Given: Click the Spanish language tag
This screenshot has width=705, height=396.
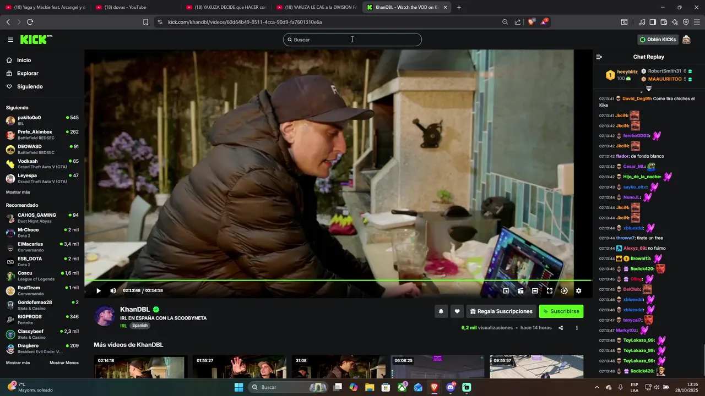Looking at the screenshot, I should click(x=140, y=326).
